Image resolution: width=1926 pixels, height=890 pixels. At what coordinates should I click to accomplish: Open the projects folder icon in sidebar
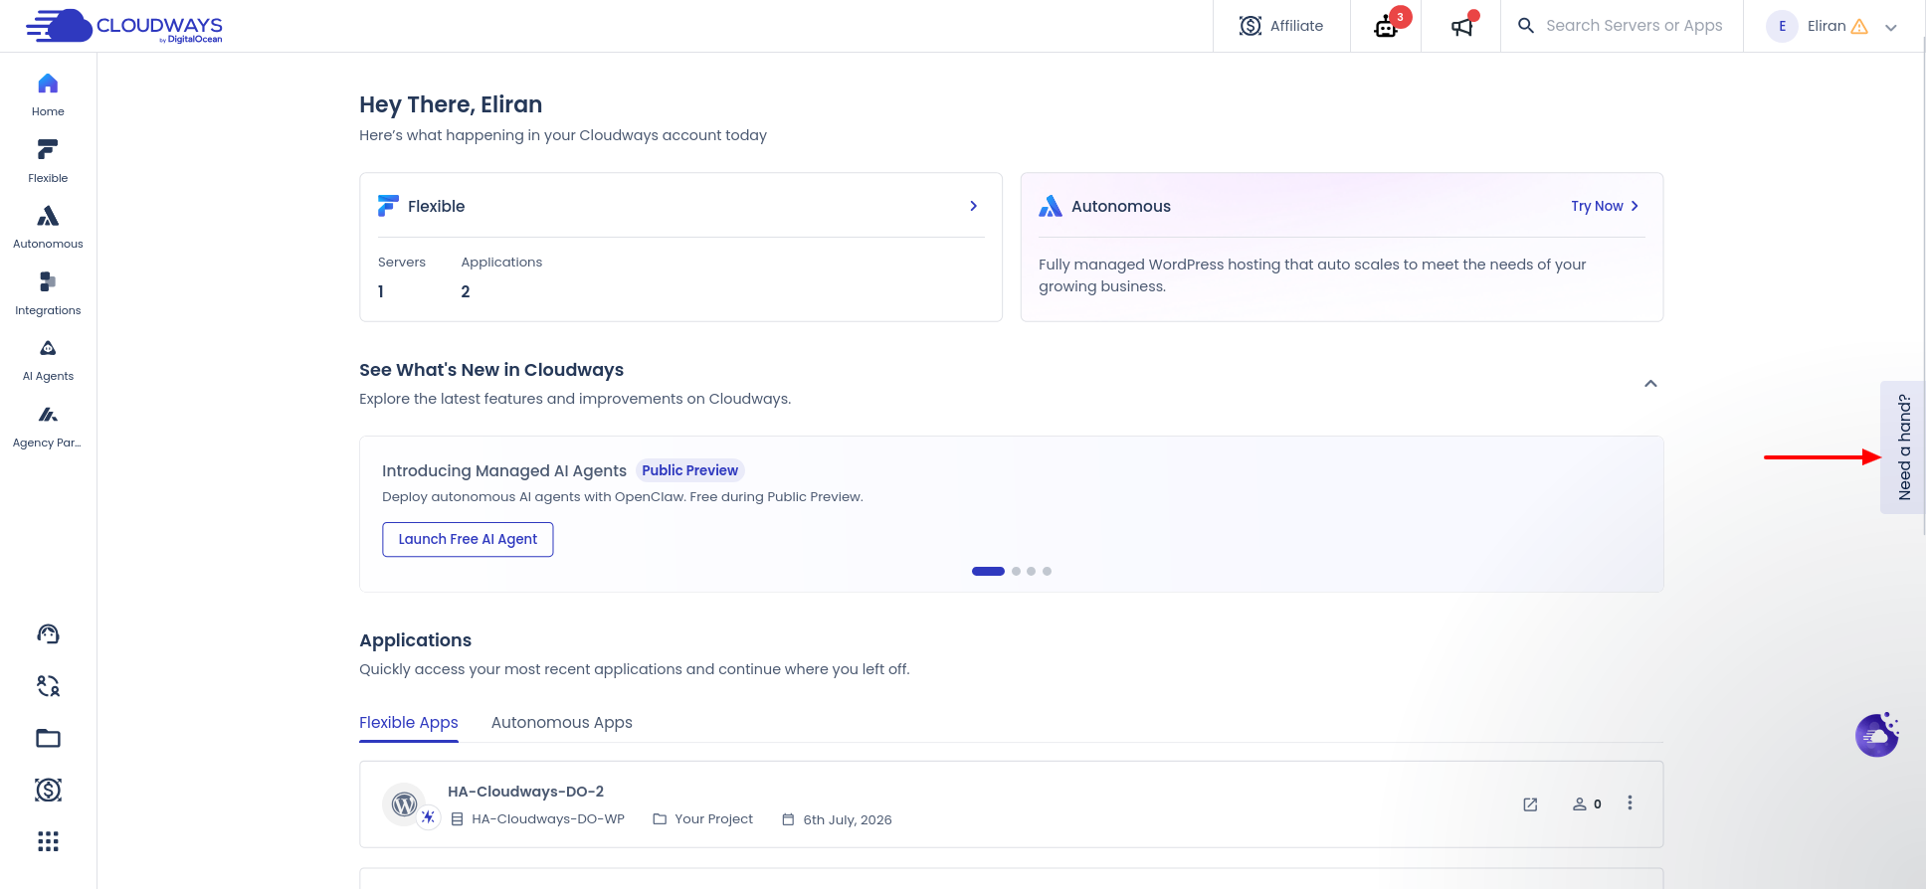click(48, 738)
